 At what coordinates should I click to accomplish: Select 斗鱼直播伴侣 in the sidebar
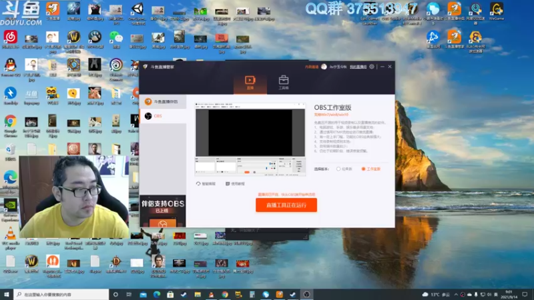[163, 102]
